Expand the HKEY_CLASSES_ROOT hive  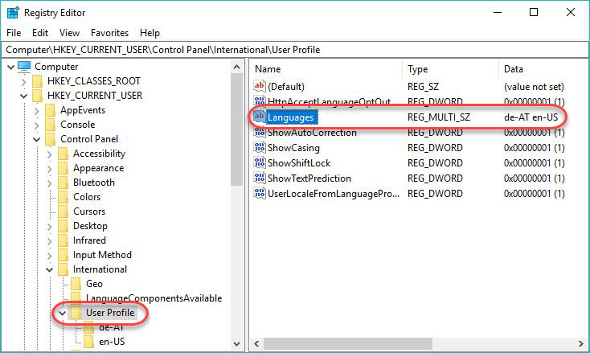[x=23, y=81]
